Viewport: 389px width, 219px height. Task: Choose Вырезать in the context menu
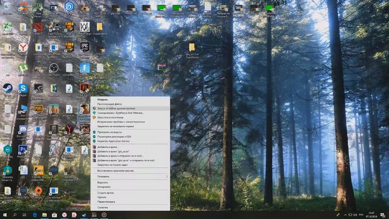click(x=131, y=182)
